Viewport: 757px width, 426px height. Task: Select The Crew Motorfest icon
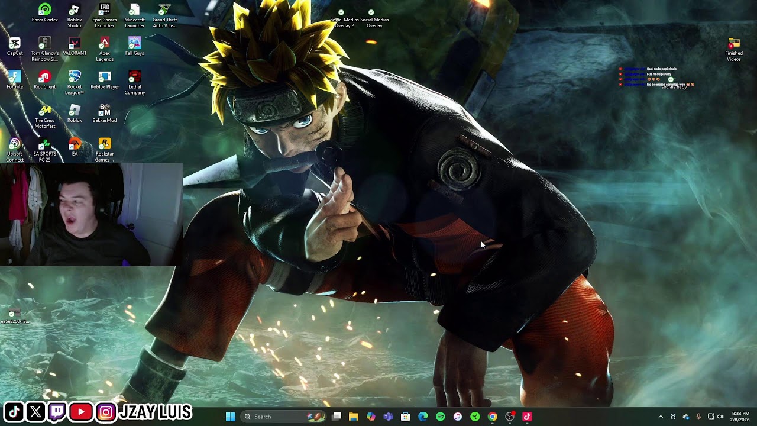coord(44,117)
